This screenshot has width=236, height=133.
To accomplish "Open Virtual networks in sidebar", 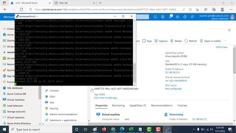I will coord(15,117).
